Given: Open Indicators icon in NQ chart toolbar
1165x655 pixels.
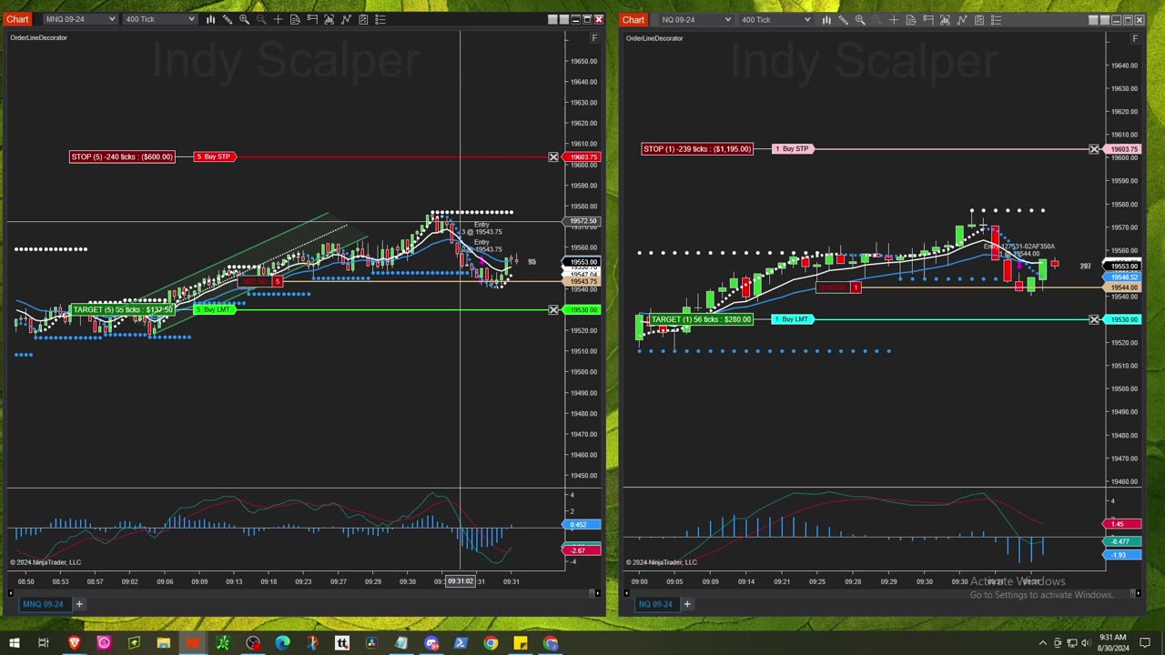Looking at the screenshot, I should tap(962, 19).
